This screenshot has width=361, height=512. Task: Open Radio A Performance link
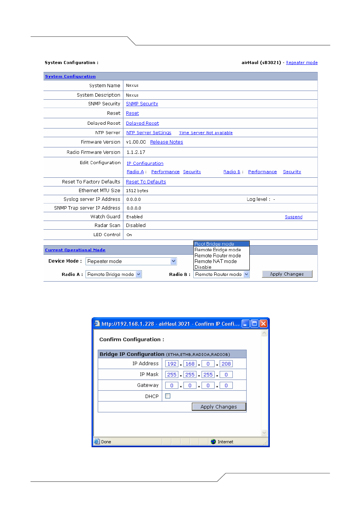(x=165, y=172)
